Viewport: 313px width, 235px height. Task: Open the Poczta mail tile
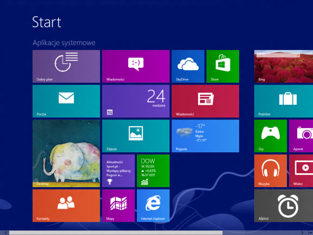(66, 101)
